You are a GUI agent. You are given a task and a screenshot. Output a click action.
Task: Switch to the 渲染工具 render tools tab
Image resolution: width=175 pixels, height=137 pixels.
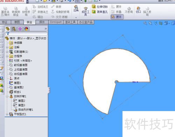pyautogui.click(x=70, y=22)
